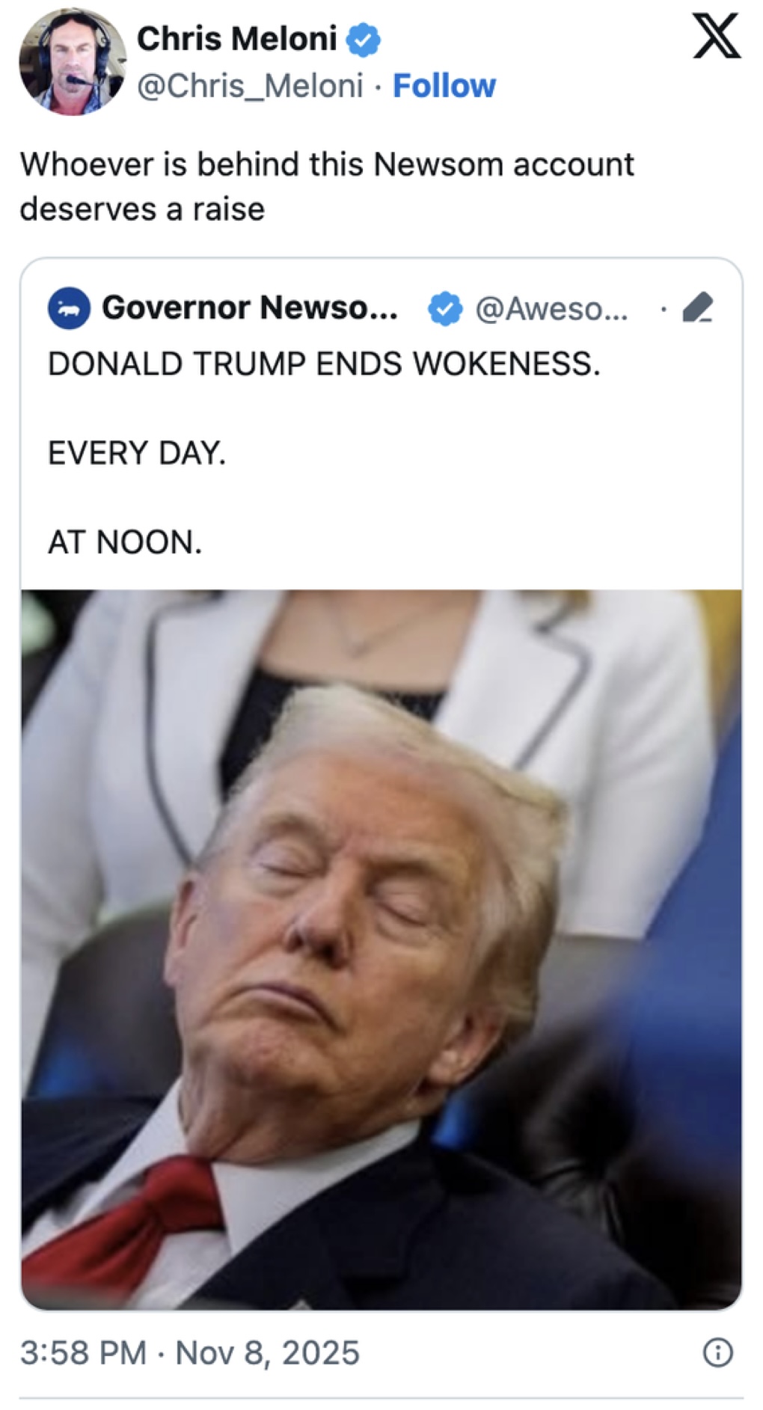
Task: Click the truncated @Aweso... handle
Action: 552,308
